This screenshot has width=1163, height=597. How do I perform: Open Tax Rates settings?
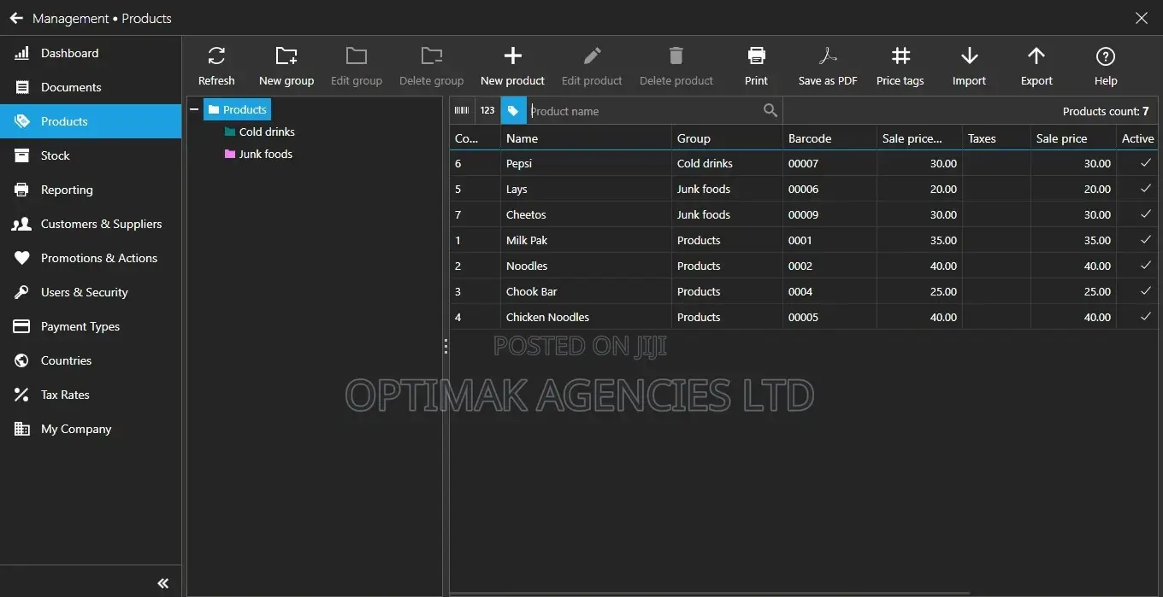(x=91, y=395)
